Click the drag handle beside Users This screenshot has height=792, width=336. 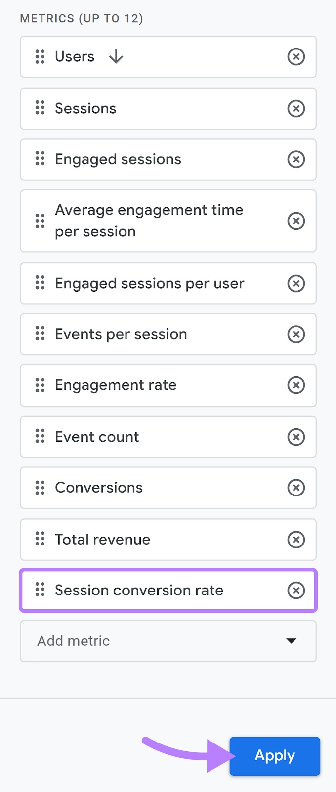40,57
